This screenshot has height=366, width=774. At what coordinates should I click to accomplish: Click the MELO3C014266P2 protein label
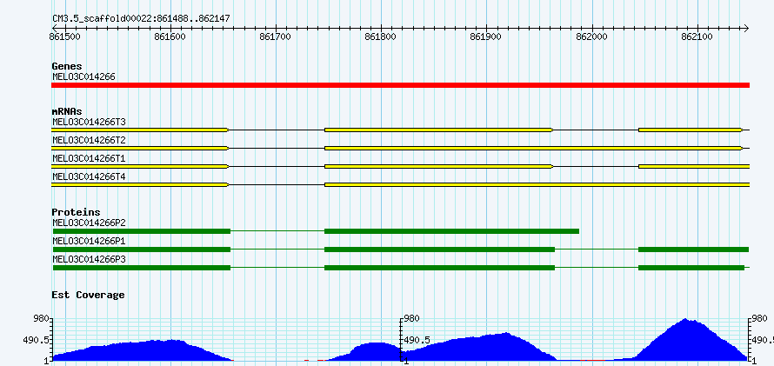[89, 223]
